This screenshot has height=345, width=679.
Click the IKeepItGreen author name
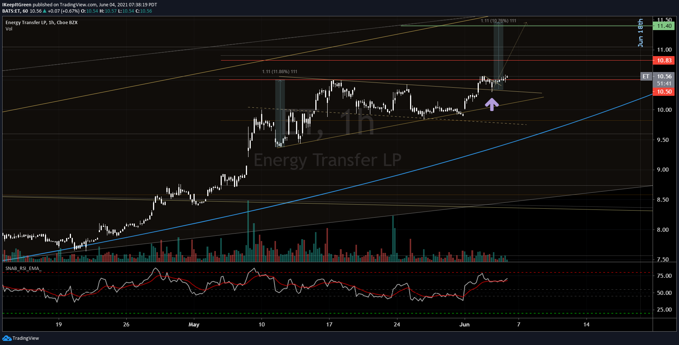point(17,5)
